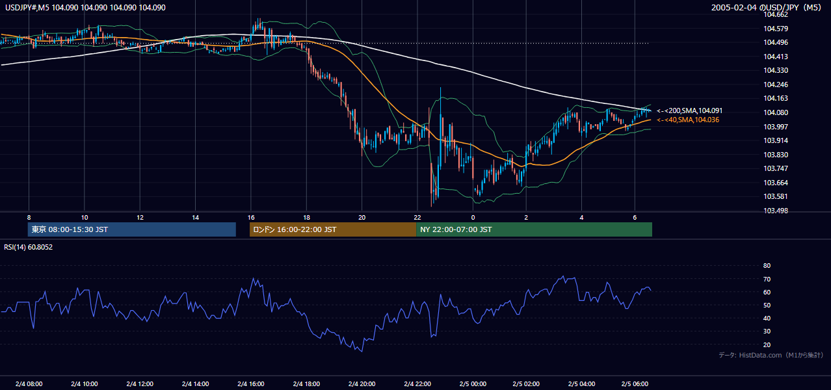Click hour tick 16 under price chart
Viewport: 831px width, 390px height.
(251, 217)
